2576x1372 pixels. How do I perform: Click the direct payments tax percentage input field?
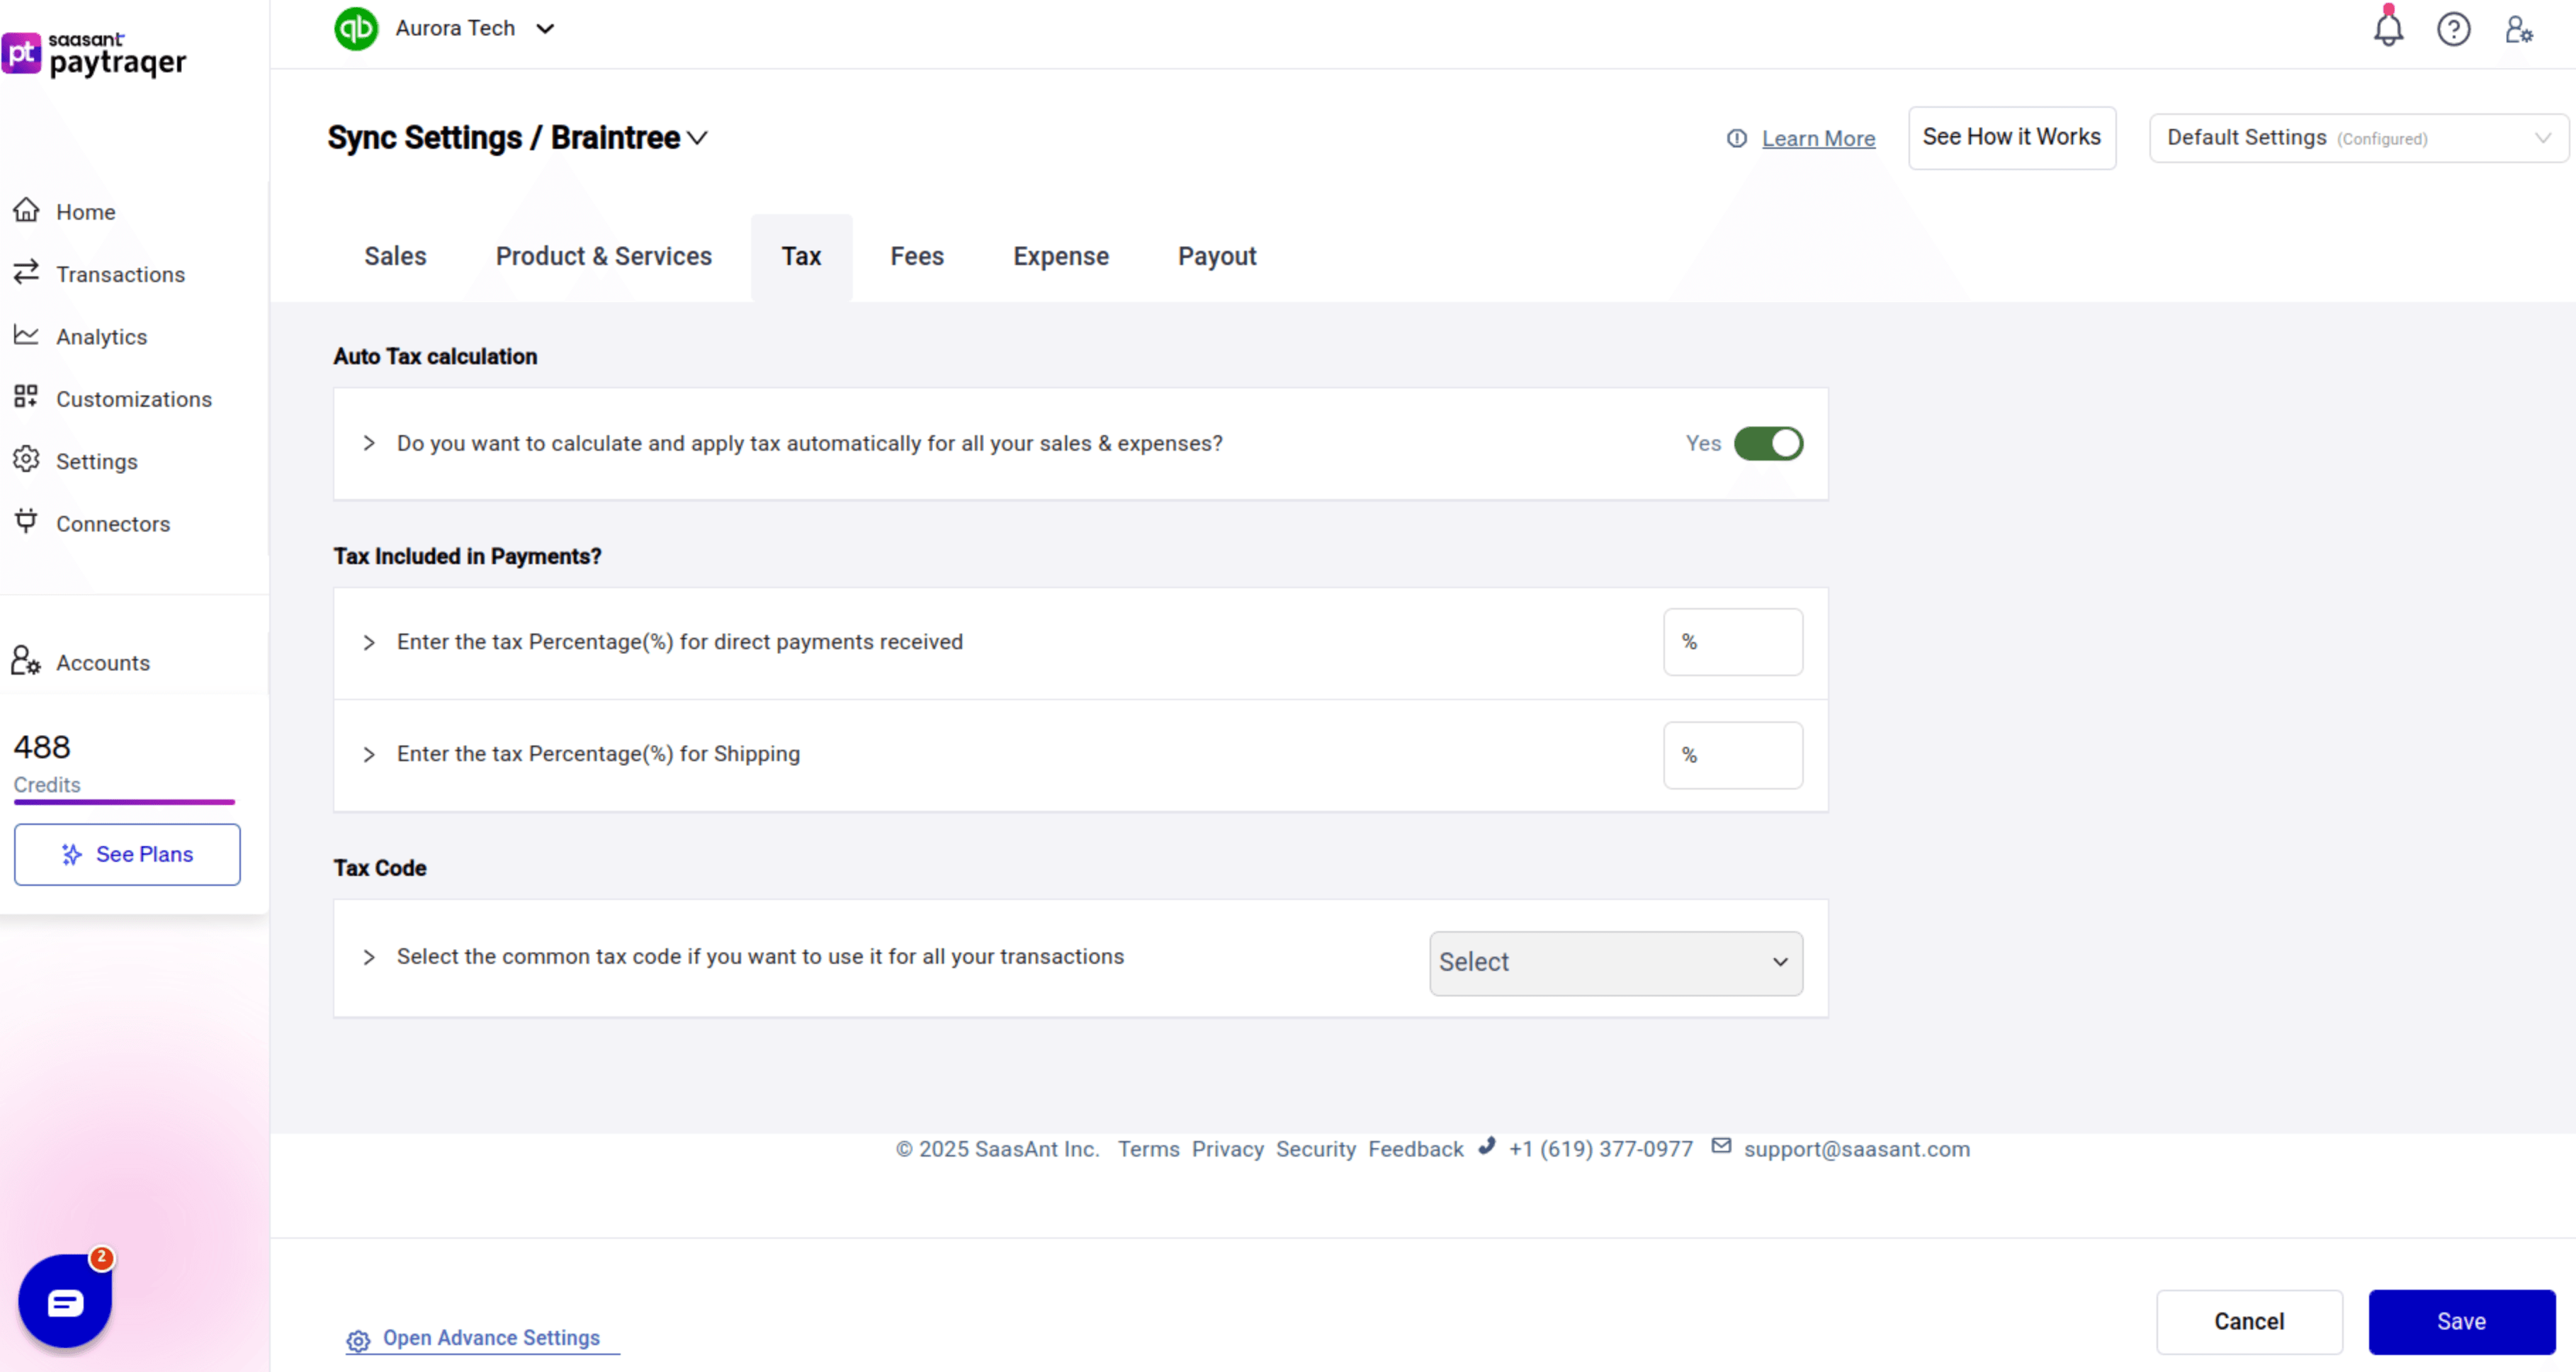click(x=1733, y=642)
